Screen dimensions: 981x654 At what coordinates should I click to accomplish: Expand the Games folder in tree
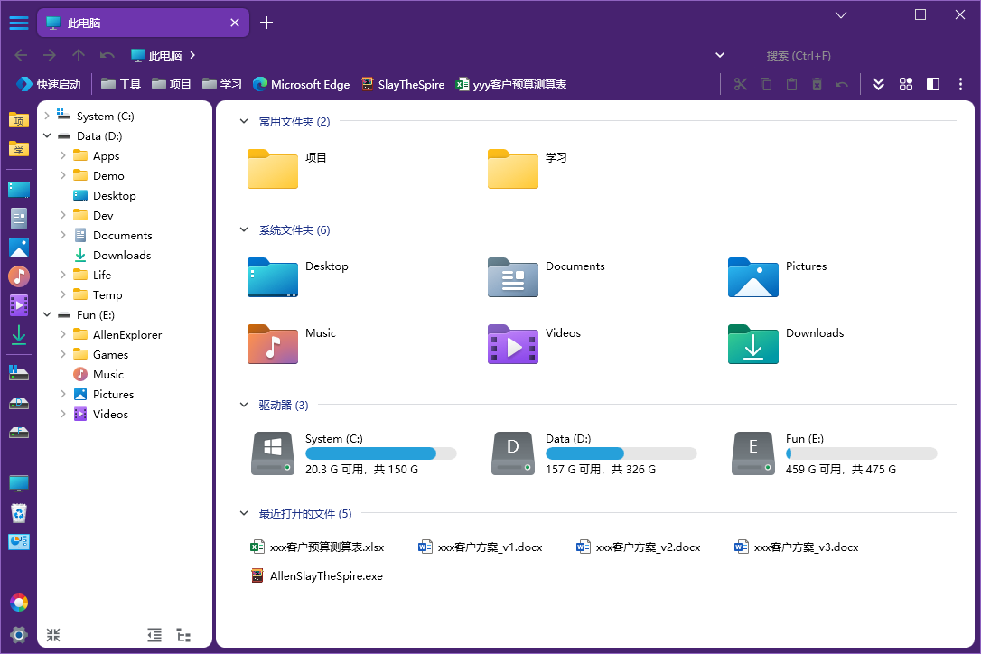point(63,354)
